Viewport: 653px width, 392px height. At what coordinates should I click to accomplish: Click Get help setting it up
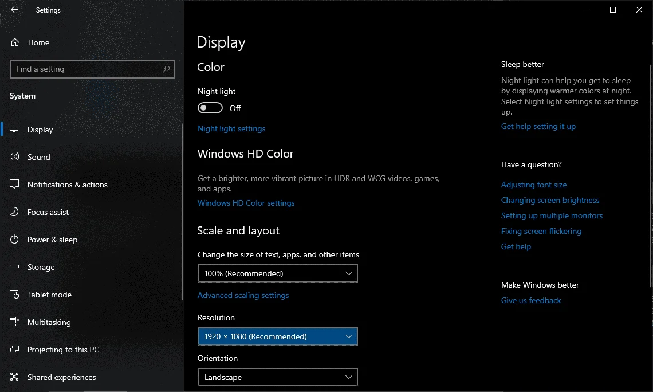coord(538,126)
